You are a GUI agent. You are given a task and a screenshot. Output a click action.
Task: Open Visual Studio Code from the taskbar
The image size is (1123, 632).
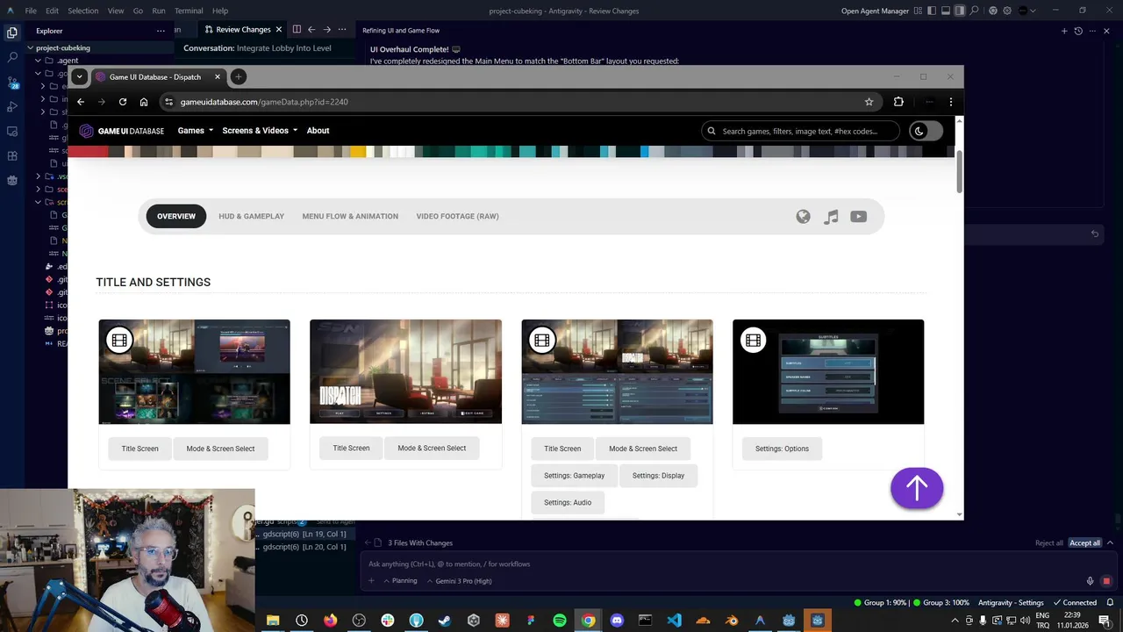674,621
